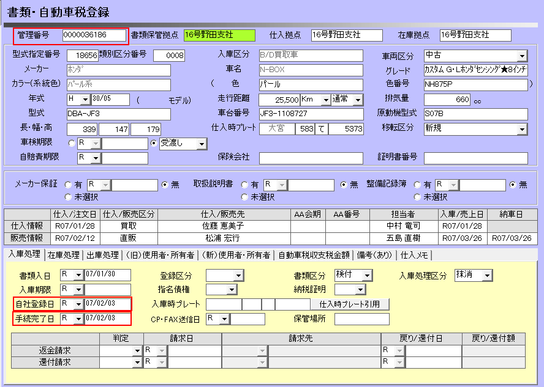
Task: Open the Km unit dropdown for 走行距離
Action: [325, 100]
